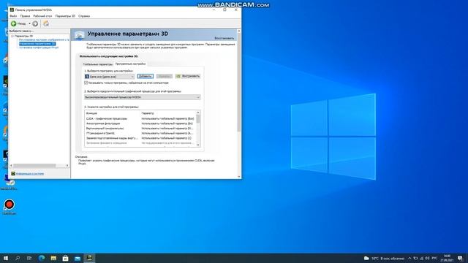Open the Файл menu
This screenshot has width=468, height=263.
13,16
